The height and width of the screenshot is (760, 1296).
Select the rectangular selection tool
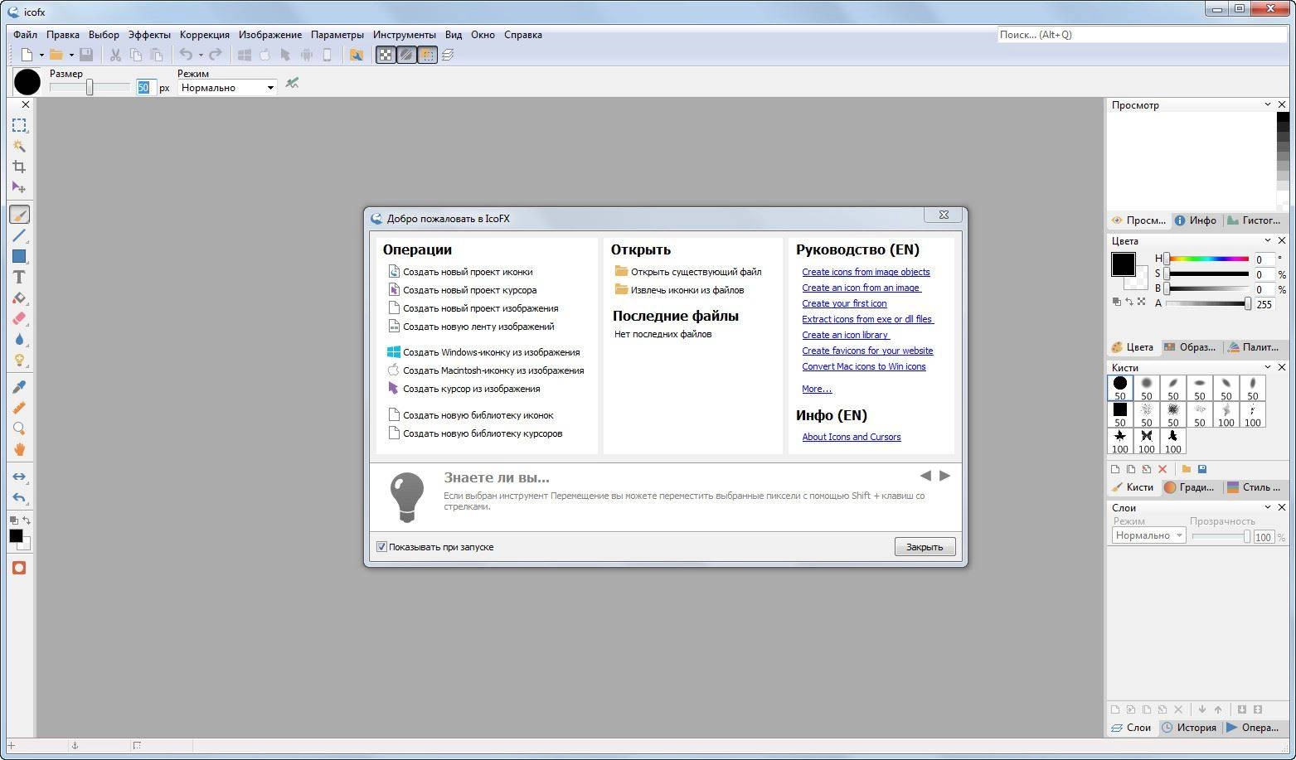click(19, 125)
